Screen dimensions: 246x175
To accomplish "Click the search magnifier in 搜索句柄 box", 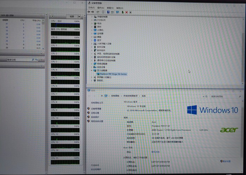I will tap(33, 60).
